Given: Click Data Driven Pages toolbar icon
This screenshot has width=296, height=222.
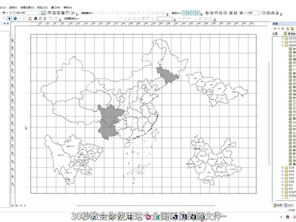Looking at the screenshot, I should point(277,13).
